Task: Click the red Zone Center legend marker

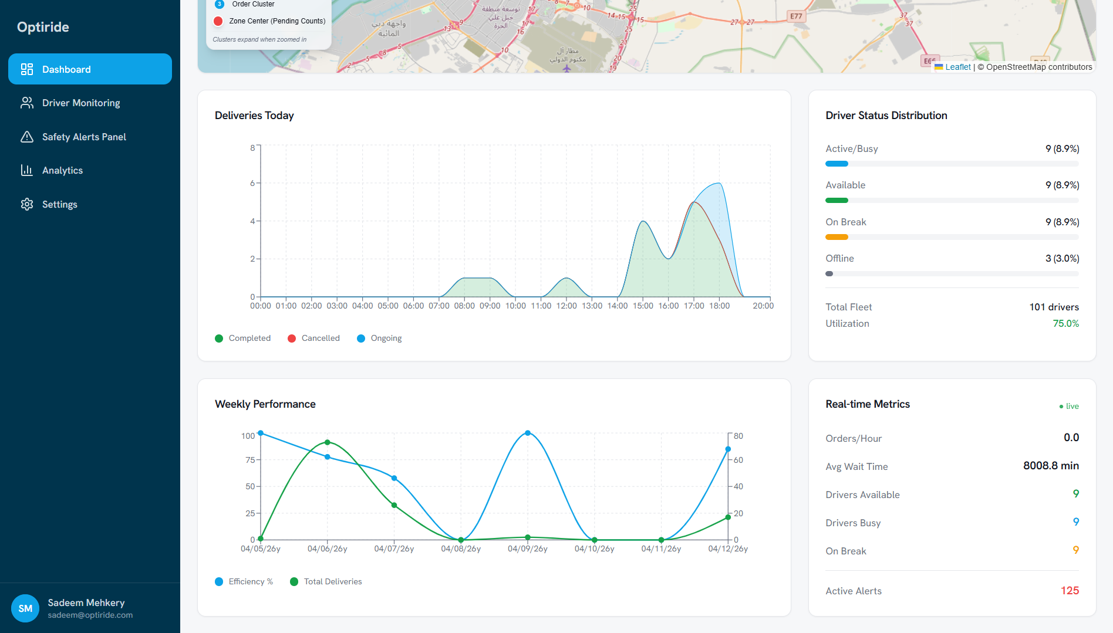Action: tap(218, 21)
